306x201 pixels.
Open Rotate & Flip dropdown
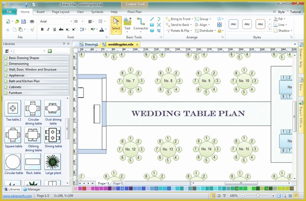(191, 31)
